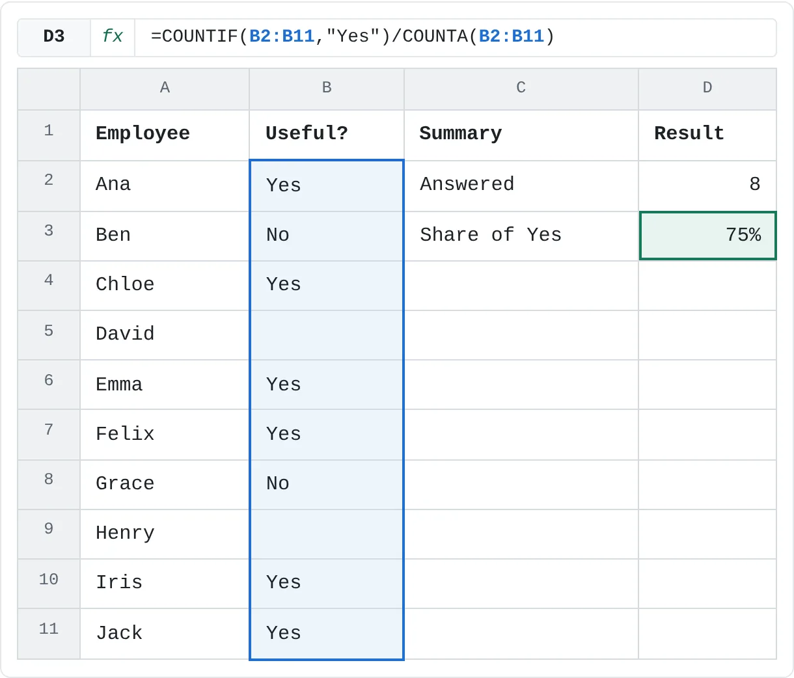Viewport: 794px width, 678px height.
Task: Click the 'Employee' header cell
Action: coord(165,135)
